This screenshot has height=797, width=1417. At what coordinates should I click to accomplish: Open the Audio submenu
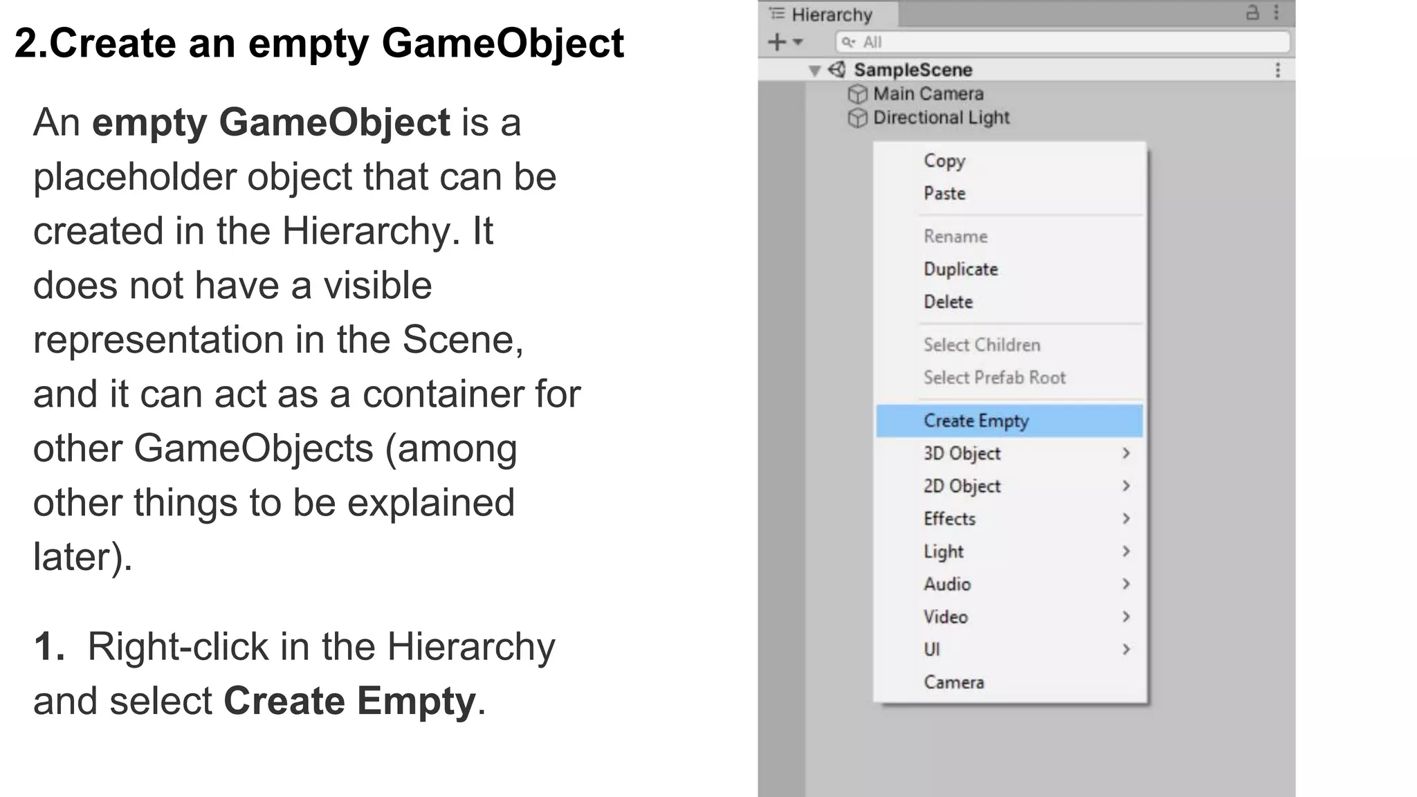click(1010, 584)
